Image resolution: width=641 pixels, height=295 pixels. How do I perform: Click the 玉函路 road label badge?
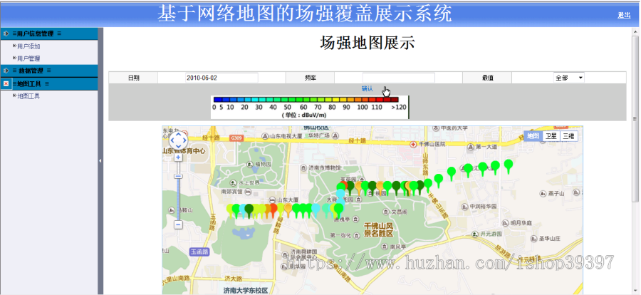(x=199, y=252)
